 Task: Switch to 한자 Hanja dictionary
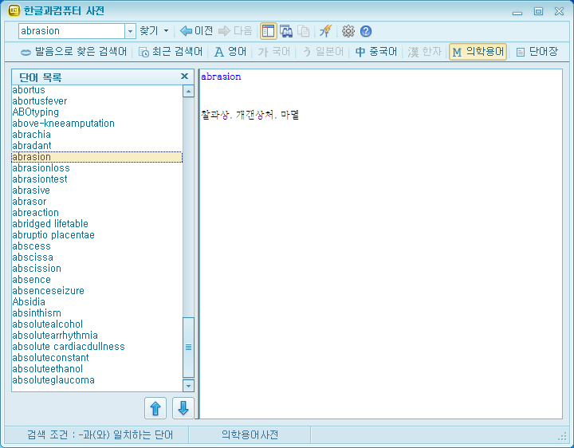coord(425,52)
